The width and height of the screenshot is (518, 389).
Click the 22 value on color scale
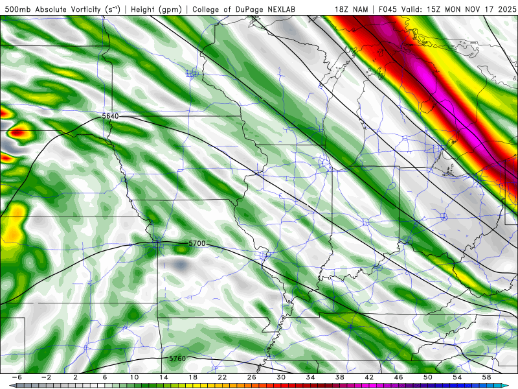click(222, 377)
